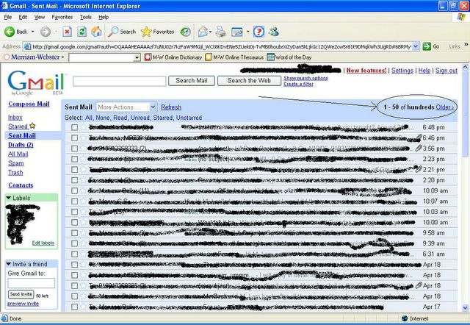The height and width of the screenshot is (325, 470).
Task: Open the Tools menu
Action: click(86, 16)
